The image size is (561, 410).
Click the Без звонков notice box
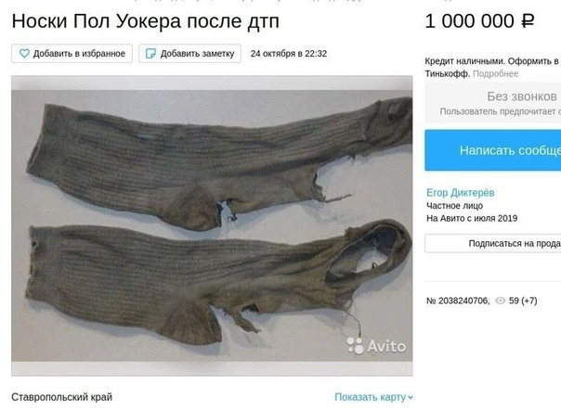click(493, 103)
